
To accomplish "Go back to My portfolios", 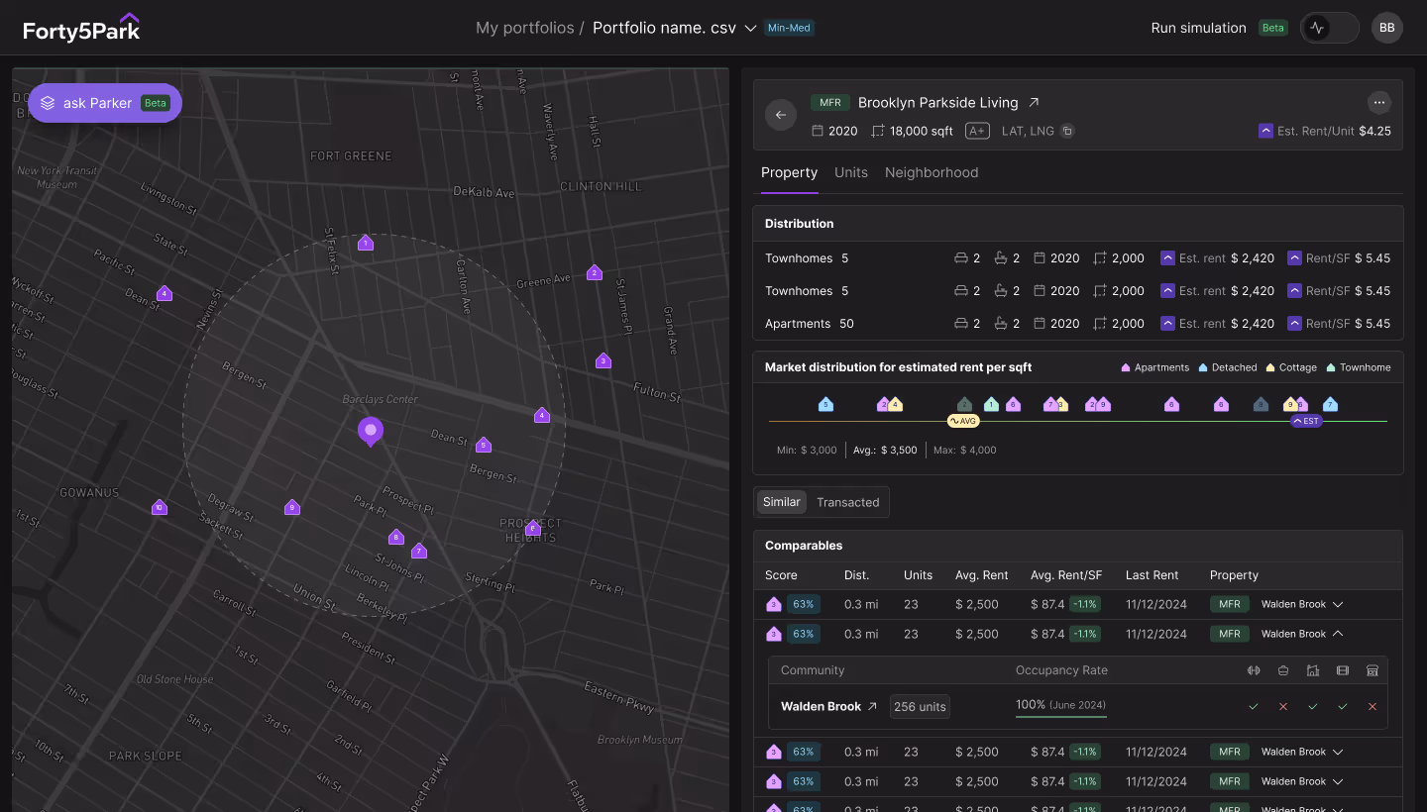I will click(x=524, y=28).
